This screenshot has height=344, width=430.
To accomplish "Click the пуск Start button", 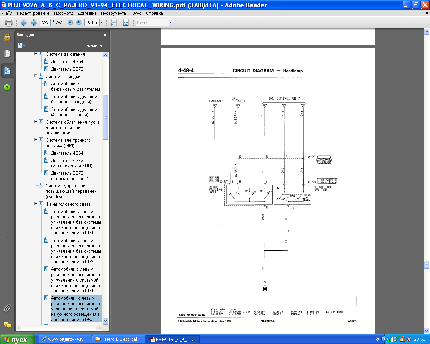I will [x=17, y=339].
